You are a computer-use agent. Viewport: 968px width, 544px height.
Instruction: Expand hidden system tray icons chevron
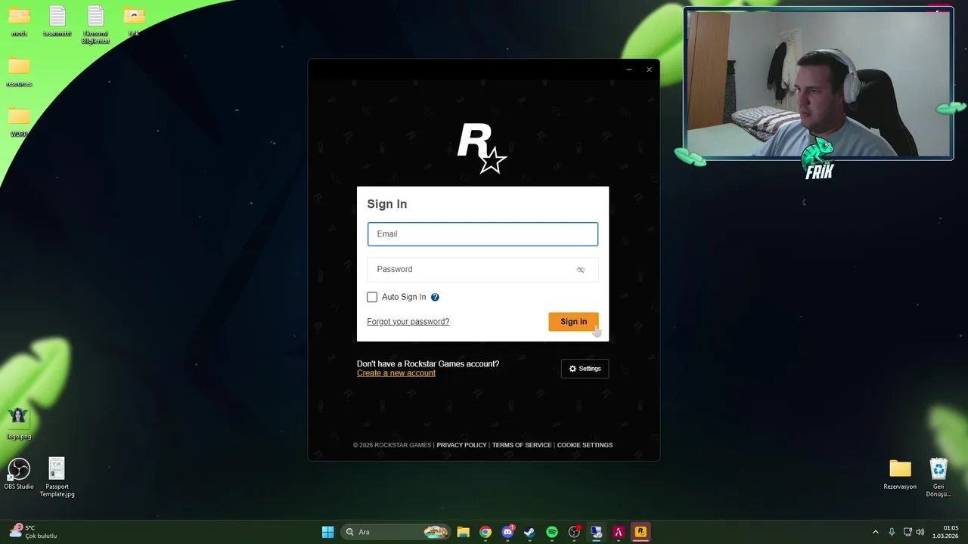876,532
